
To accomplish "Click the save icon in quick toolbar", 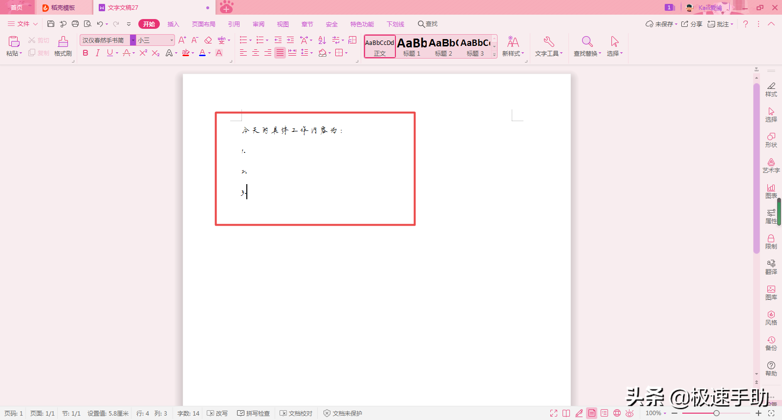I will 51,24.
